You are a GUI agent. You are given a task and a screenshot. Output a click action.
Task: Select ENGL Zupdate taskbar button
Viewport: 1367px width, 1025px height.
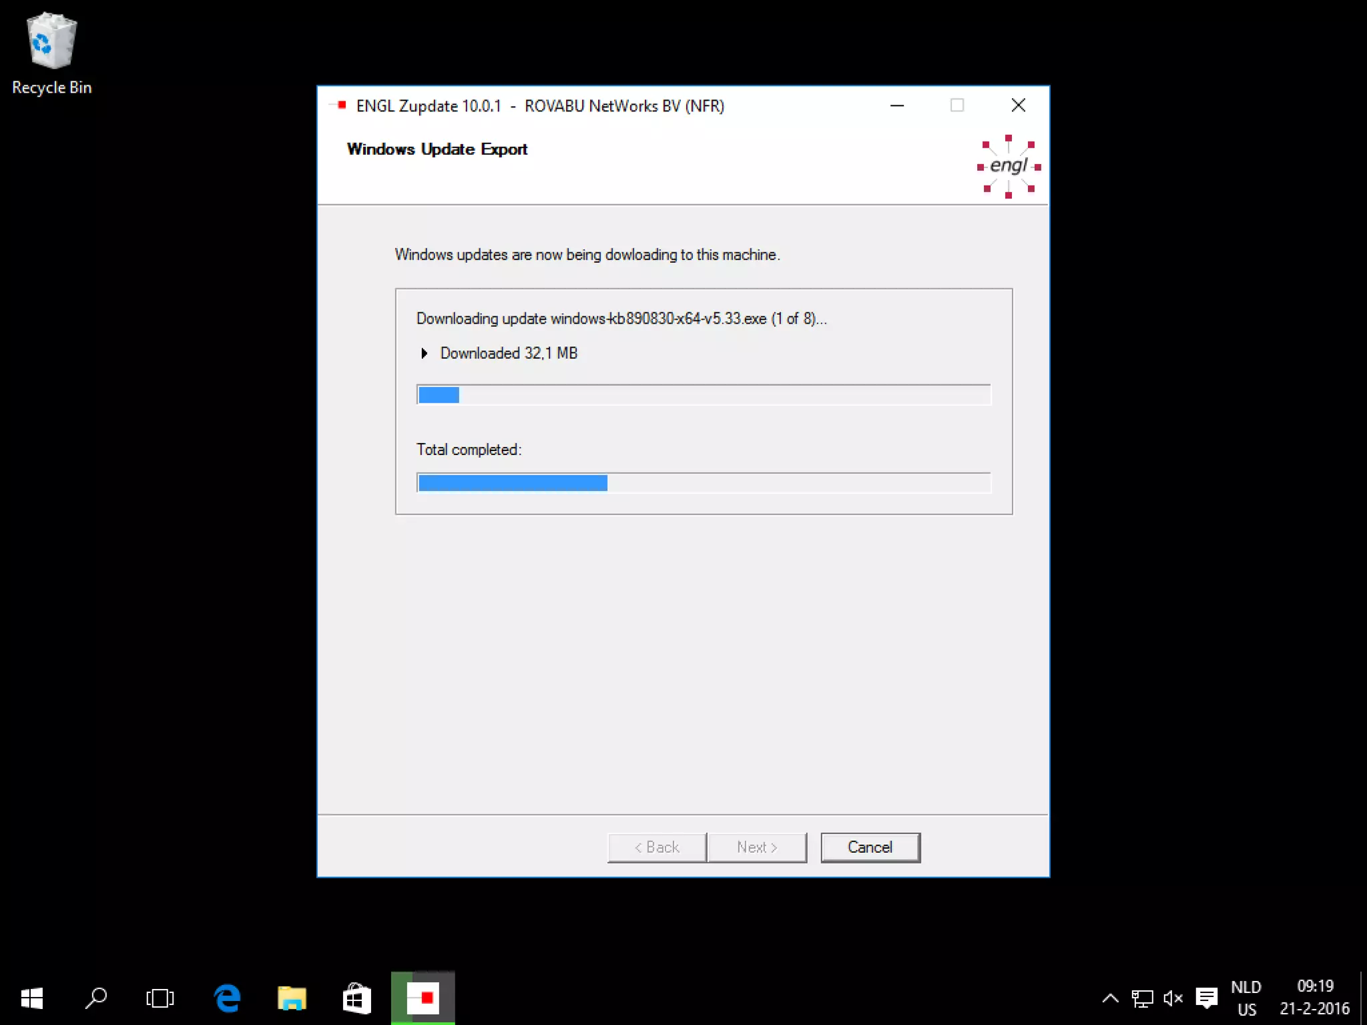pos(423,998)
